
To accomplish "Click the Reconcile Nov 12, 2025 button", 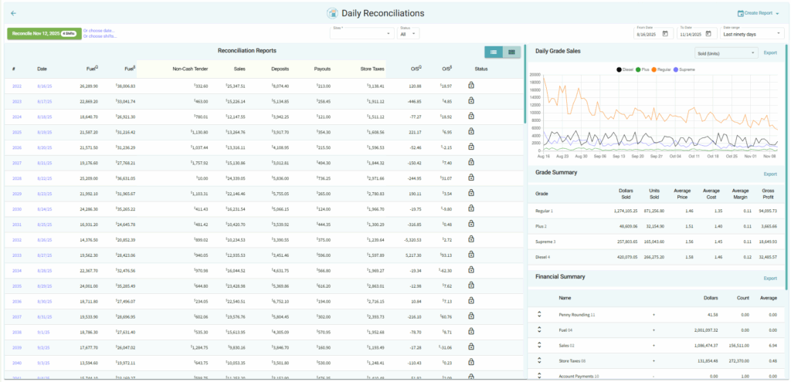I will [x=42, y=33].
